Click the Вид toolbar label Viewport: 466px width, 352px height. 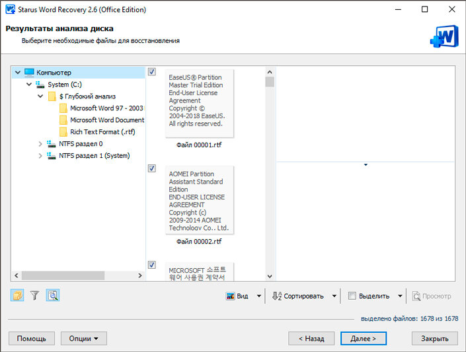[x=243, y=296]
